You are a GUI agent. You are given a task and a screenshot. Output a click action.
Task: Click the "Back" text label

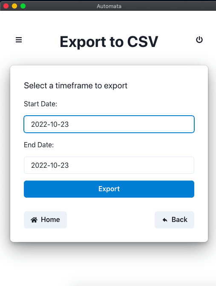tap(179, 219)
